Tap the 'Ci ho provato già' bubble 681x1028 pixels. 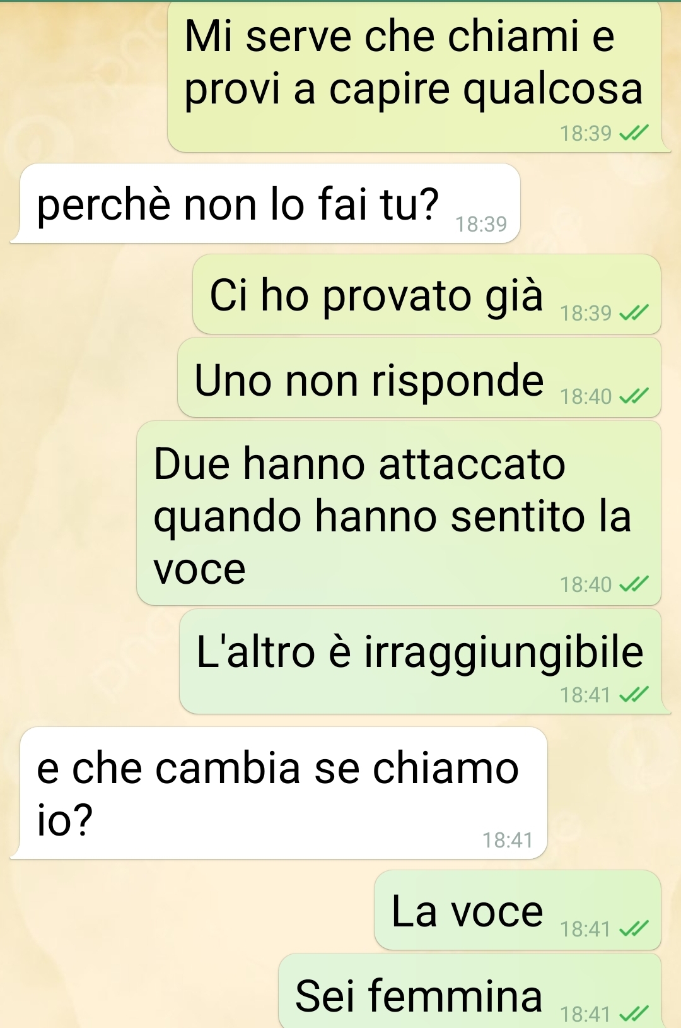pyautogui.click(x=427, y=294)
